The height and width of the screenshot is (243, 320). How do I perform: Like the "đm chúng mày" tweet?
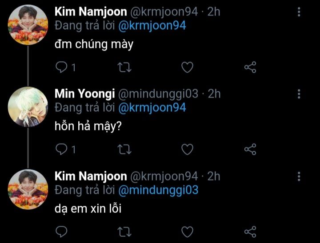pos(188,67)
